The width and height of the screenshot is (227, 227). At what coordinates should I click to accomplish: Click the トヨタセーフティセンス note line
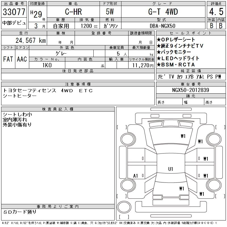tap(48, 91)
